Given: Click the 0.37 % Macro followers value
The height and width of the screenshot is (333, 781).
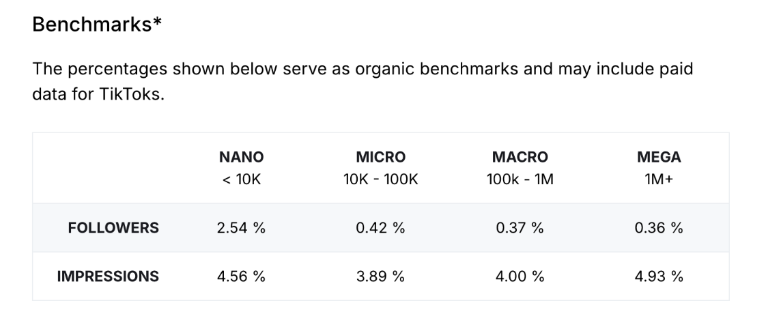Looking at the screenshot, I should point(520,228).
